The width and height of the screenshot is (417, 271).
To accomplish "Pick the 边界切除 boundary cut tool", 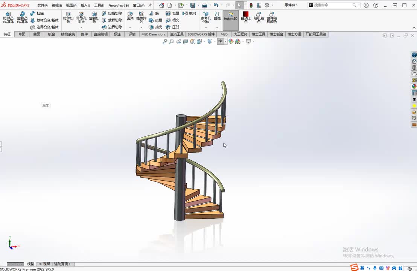I will coord(112,27).
